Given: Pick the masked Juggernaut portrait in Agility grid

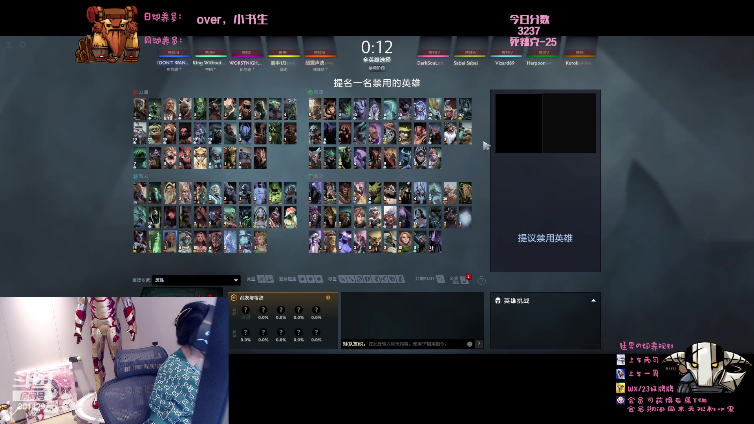Looking at the screenshot, I should tap(315, 109).
